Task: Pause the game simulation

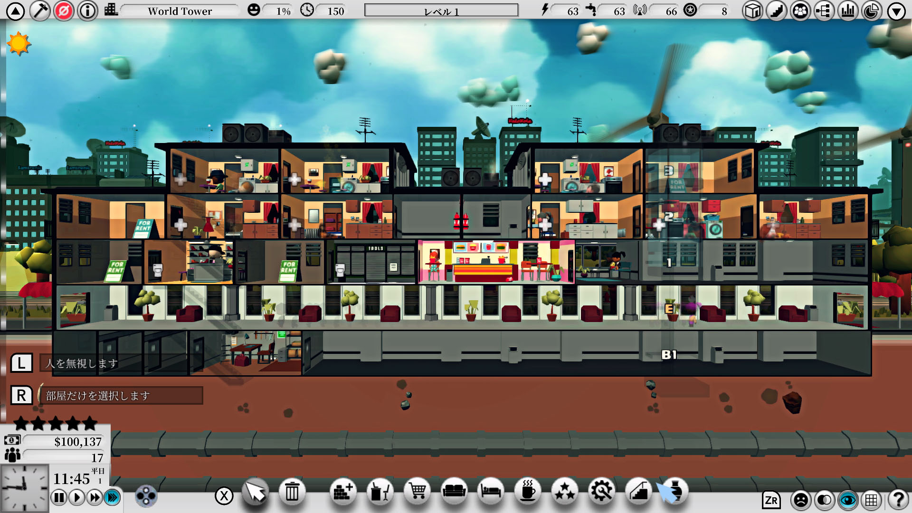Action: click(59, 497)
